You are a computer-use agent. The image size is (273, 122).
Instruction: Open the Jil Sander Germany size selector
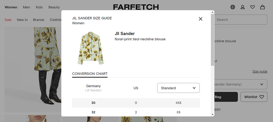(x=240, y=85)
